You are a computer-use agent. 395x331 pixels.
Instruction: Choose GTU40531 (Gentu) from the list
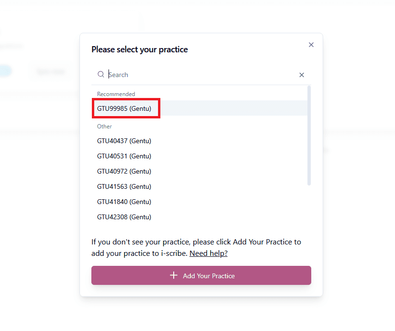(x=199, y=156)
